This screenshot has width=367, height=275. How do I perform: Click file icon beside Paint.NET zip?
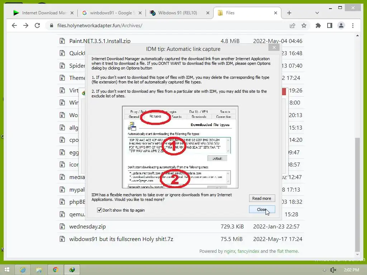tap(62, 41)
